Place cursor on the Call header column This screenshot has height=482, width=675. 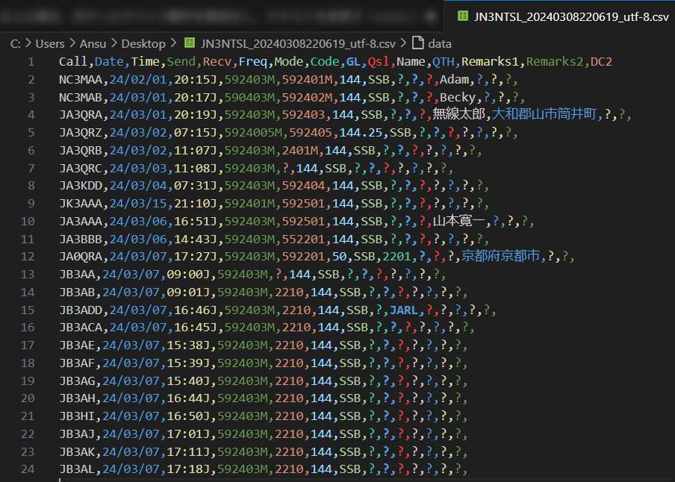pyautogui.click(x=73, y=61)
